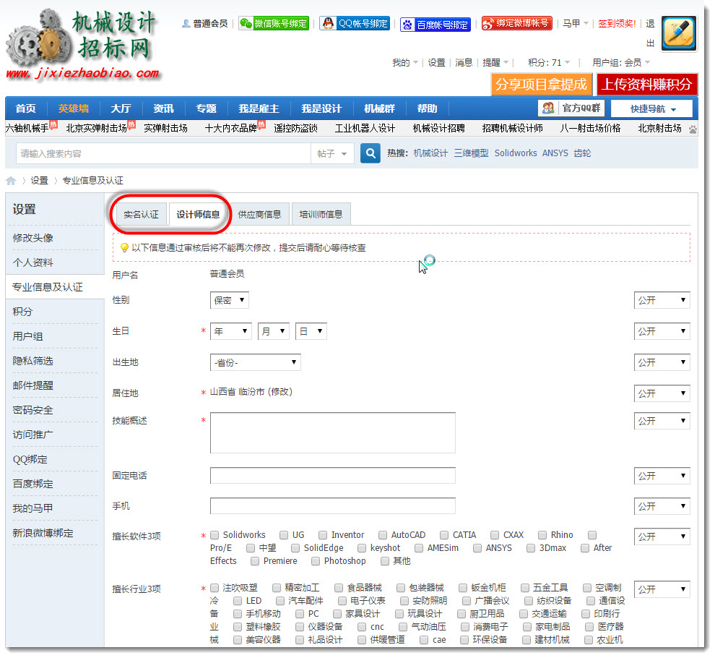Open 新浪微博绑定 in the settings sidebar
715x658 pixels.
coord(43,533)
